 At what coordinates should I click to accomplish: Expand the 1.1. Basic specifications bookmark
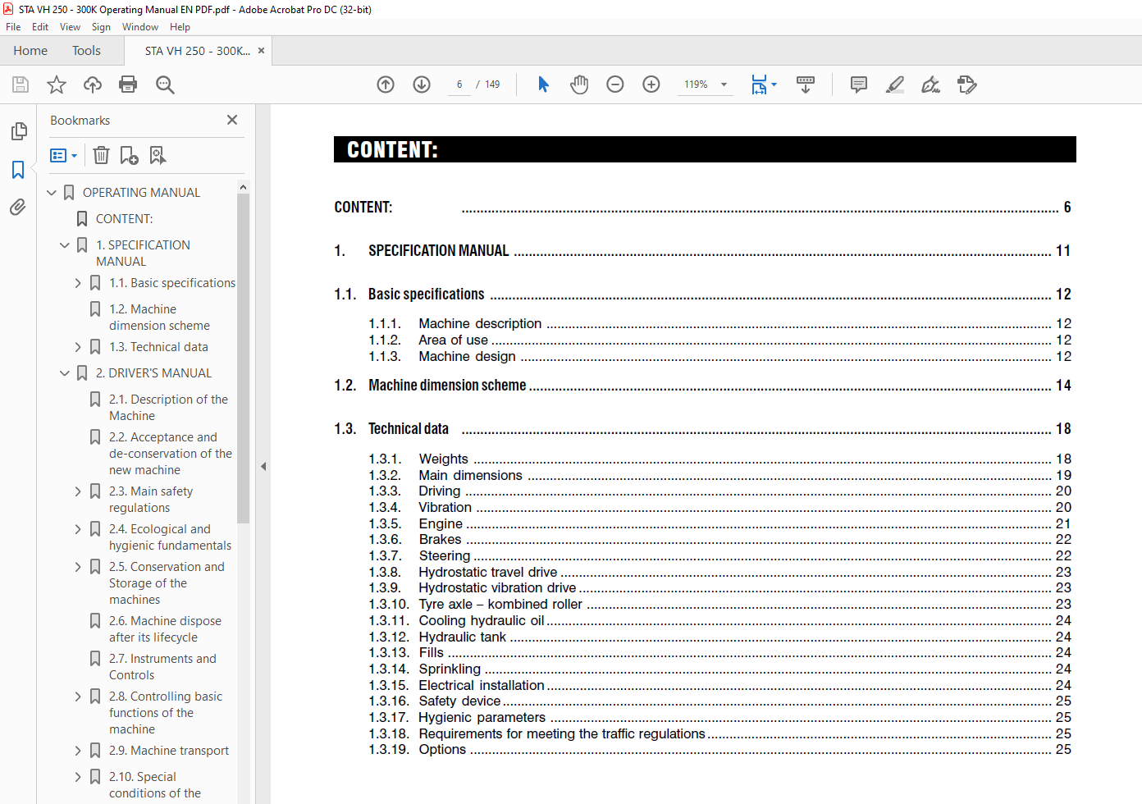coord(78,283)
